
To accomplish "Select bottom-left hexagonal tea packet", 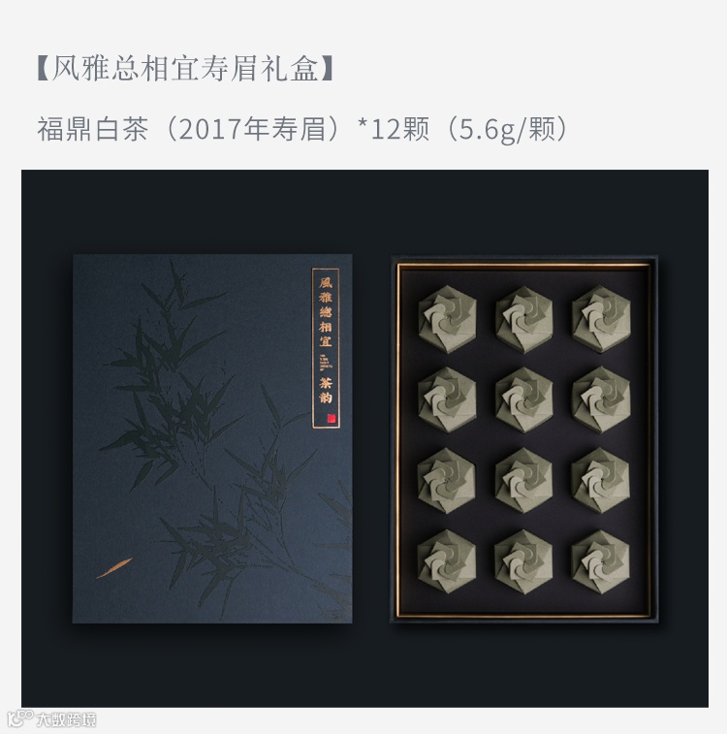I will (446, 561).
